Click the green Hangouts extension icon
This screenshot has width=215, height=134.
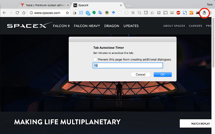94,13
